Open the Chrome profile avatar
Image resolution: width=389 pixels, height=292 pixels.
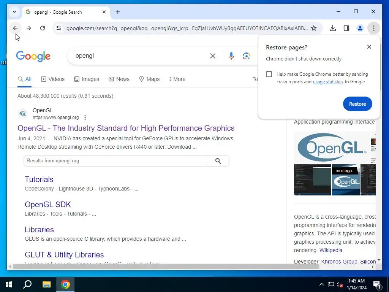tap(360, 28)
